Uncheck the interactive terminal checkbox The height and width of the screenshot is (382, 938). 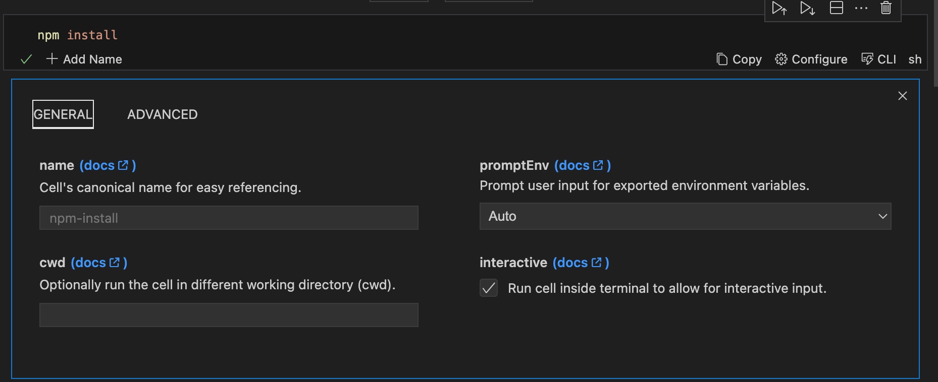coord(489,288)
